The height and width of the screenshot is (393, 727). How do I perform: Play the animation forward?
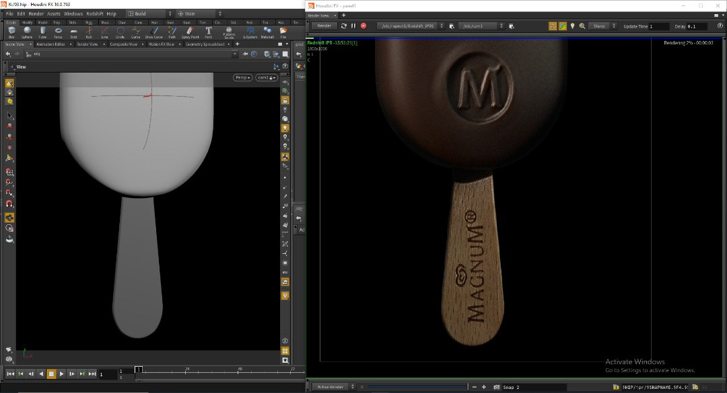tap(61, 374)
